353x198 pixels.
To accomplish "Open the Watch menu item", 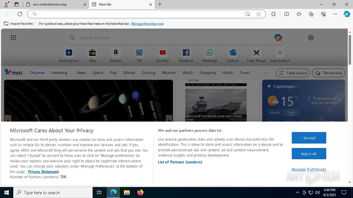I will pos(188,73).
